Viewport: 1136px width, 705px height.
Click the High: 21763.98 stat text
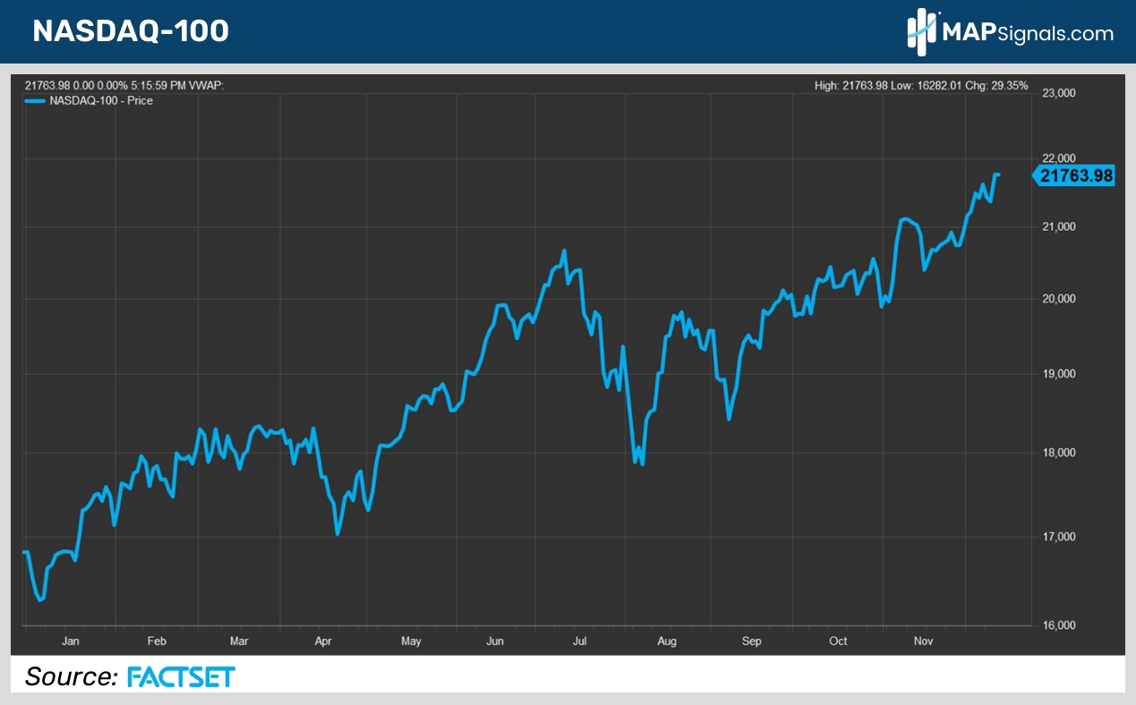point(850,86)
